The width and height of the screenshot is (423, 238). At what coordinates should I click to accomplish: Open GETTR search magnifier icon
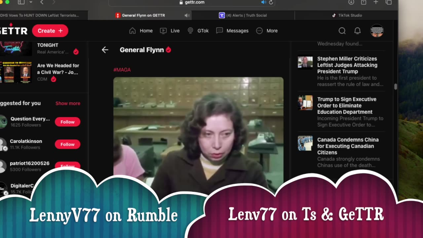342,31
